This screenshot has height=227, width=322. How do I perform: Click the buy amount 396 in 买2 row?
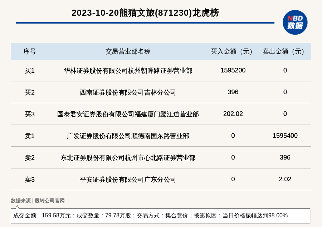pyautogui.click(x=233, y=92)
